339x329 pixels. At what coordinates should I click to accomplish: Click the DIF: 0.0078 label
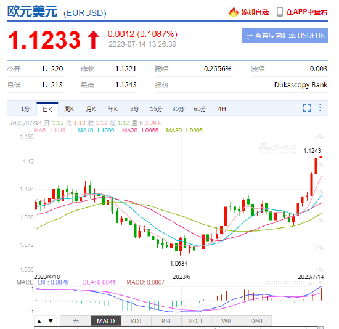click(53, 282)
